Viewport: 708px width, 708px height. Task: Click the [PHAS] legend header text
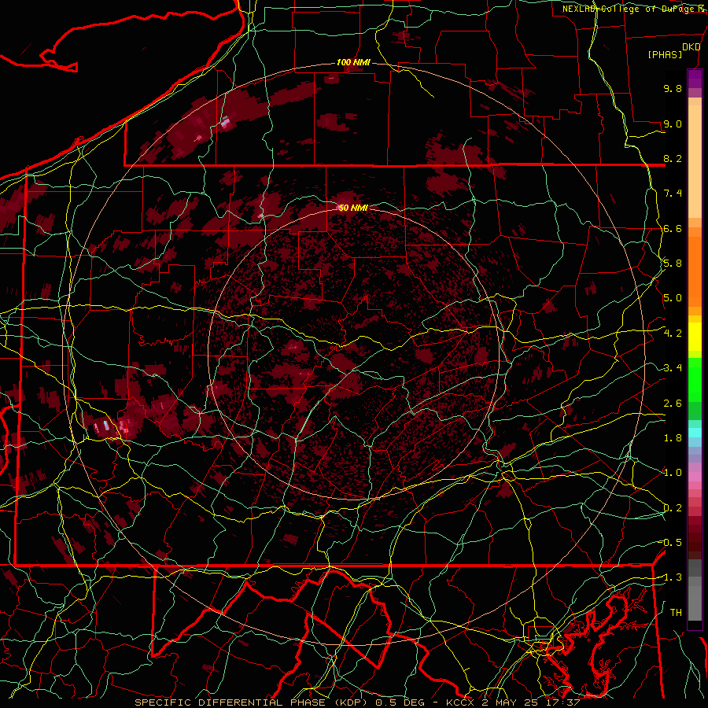(x=665, y=54)
